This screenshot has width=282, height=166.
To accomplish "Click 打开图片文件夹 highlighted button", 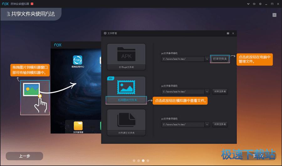I will coord(126,100).
